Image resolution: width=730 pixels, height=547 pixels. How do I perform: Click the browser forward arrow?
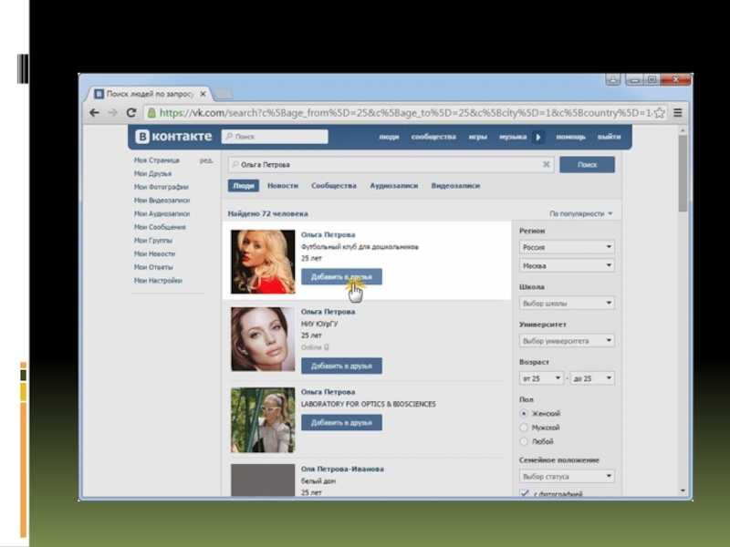112,112
